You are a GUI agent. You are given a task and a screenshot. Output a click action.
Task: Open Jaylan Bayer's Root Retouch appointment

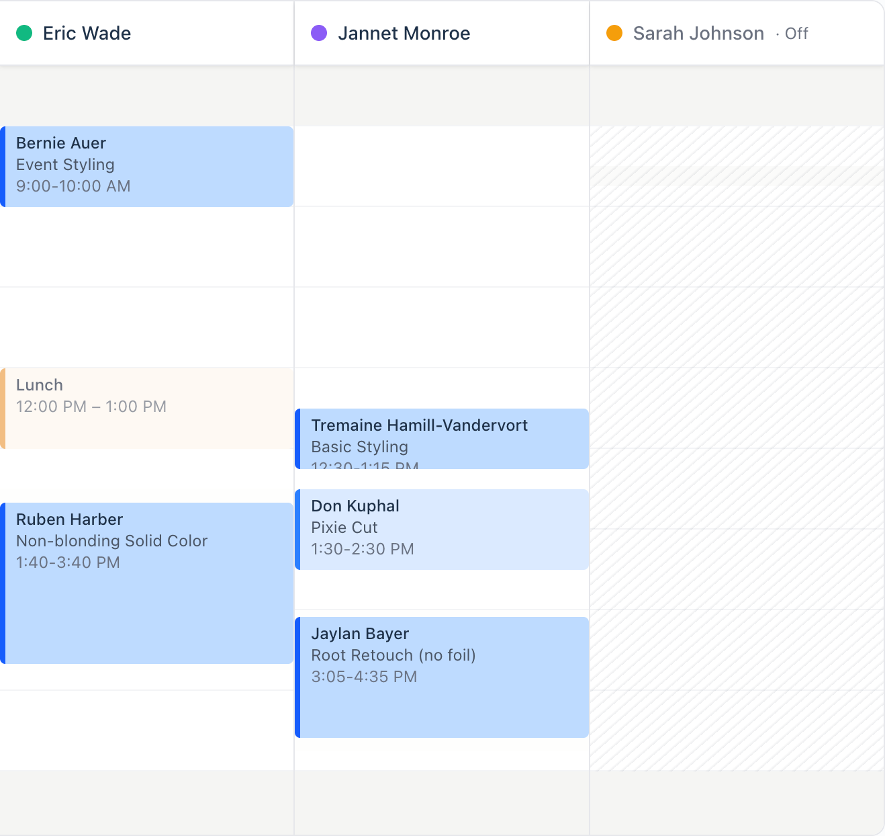click(x=442, y=677)
